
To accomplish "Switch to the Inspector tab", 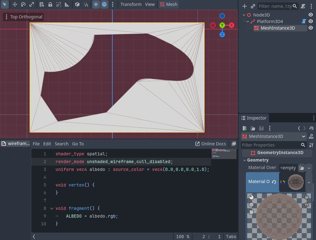I will (x=254, y=118).
